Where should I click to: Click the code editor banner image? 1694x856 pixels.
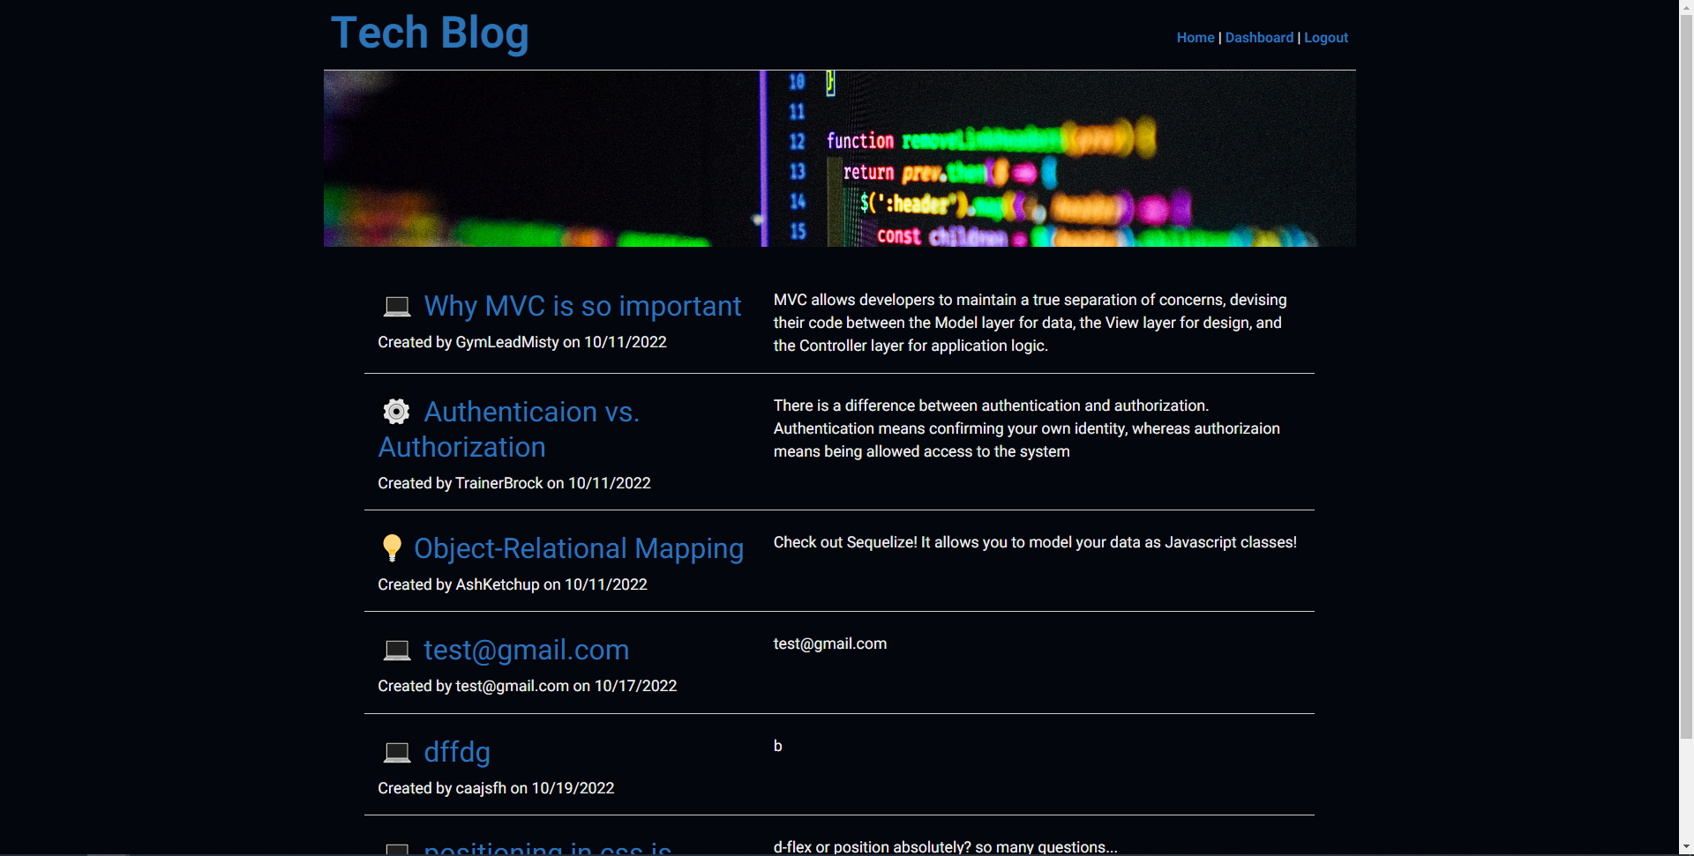tap(839, 159)
